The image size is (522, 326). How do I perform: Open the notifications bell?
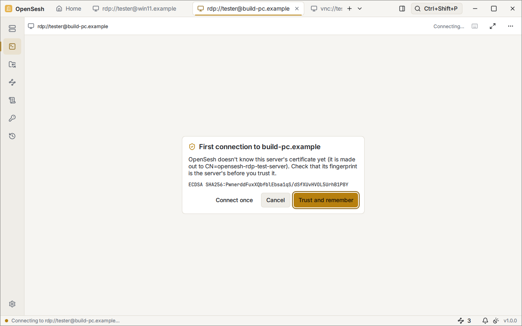pos(485,321)
